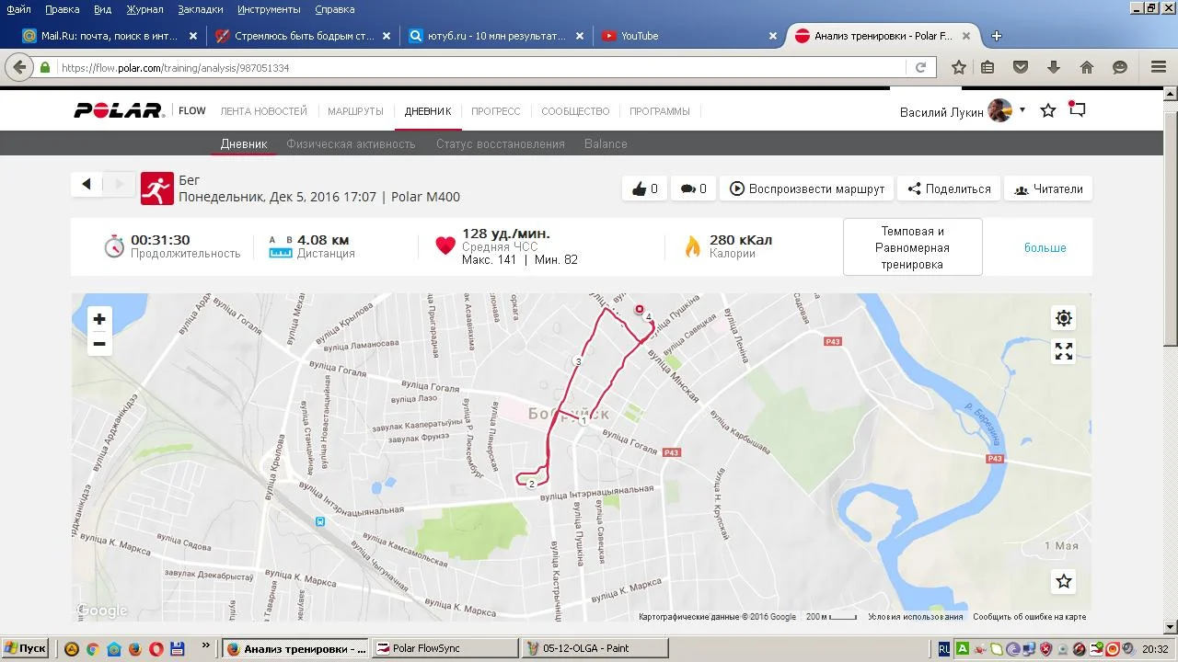Click the Василий Лукин profile avatar
1178x662 pixels.
1000,110
